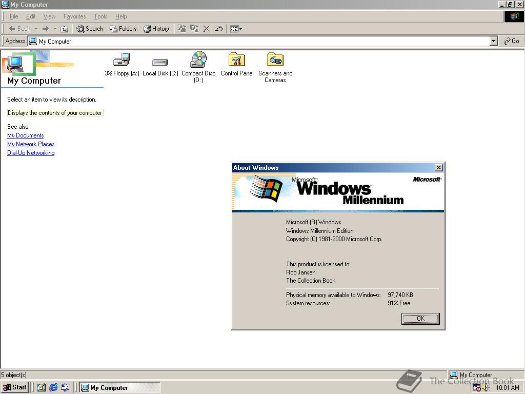The image size is (525, 394).
Task: Open the Search pane
Action: coord(90,29)
